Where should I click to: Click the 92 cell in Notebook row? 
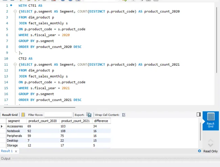[43, 131]
